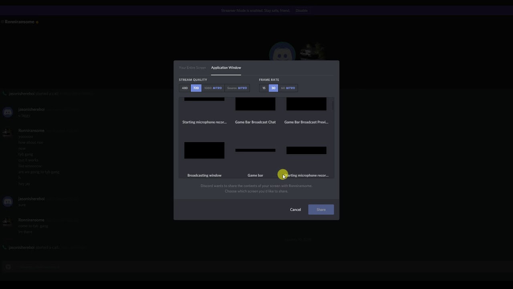Select the 1080 Nitro stream quality option
Screen dimensions: 513x289
(x=213, y=88)
